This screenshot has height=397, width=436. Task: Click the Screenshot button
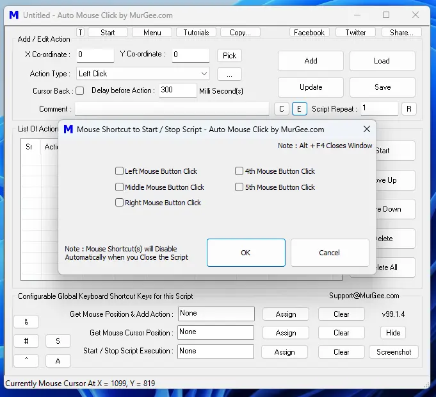[x=394, y=352]
